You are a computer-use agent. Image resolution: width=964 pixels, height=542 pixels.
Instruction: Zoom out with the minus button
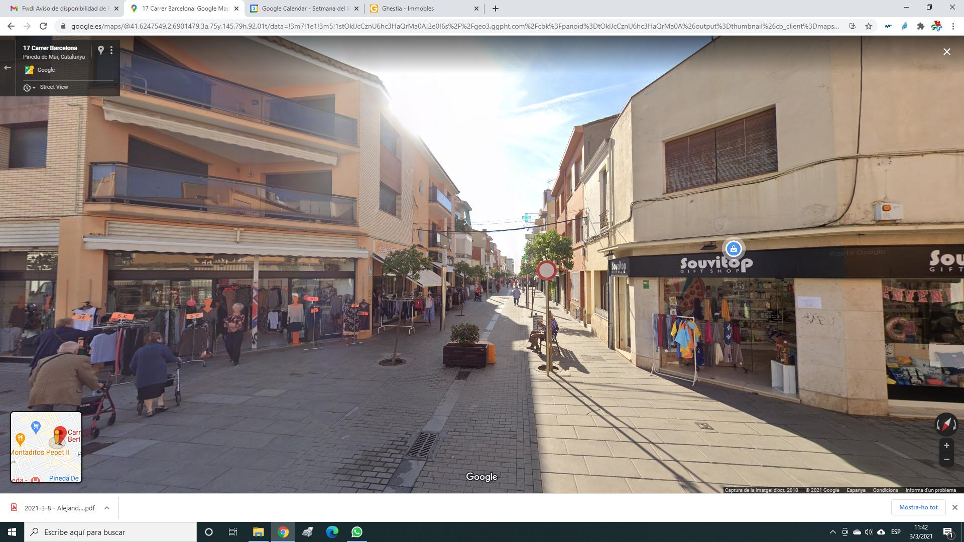coord(946,459)
